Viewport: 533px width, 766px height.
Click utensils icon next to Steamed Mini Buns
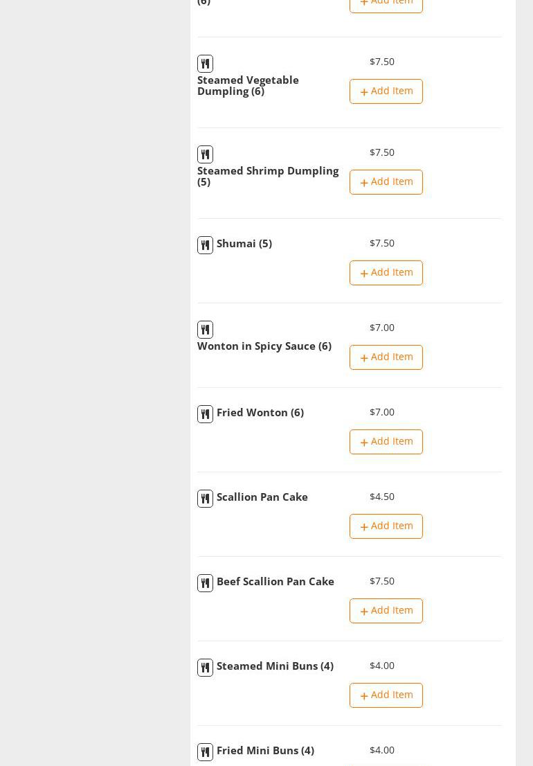205,668
